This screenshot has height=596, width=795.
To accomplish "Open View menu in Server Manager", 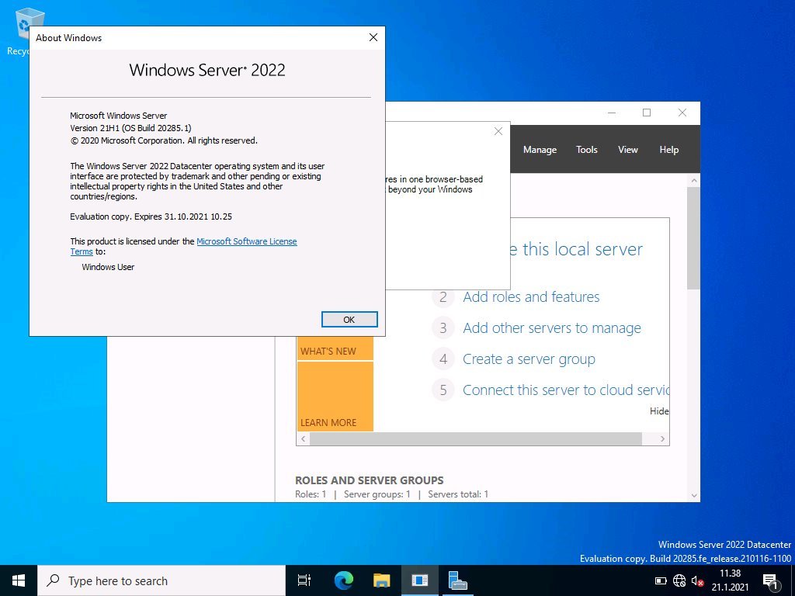I will (x=627, y=150).
